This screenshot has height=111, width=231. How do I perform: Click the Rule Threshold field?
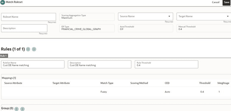click(x=167, y=64)
